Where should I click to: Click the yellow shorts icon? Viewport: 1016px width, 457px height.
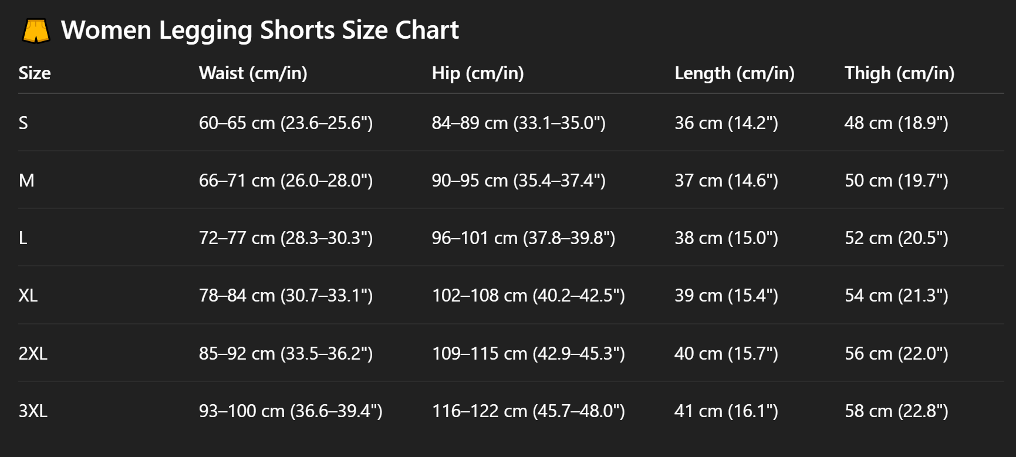point(36,31)
